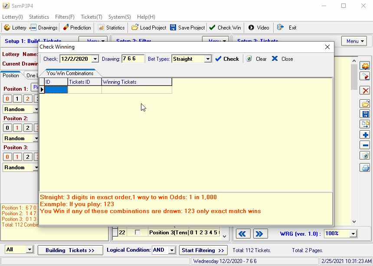
Task: Close the Check Winning dialog with its X
Action: tap(327, 47)
